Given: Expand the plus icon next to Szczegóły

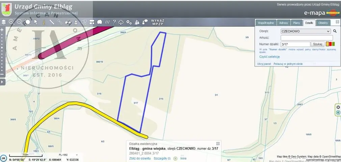Looking at the screenshot, I should [x=175, y=158].
